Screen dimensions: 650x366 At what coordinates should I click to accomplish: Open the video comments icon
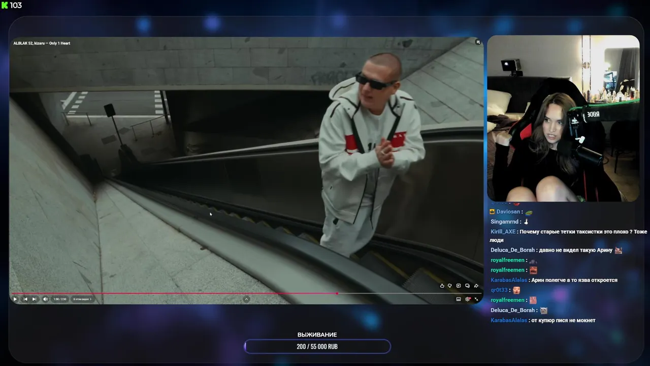(x=459, y=286)
